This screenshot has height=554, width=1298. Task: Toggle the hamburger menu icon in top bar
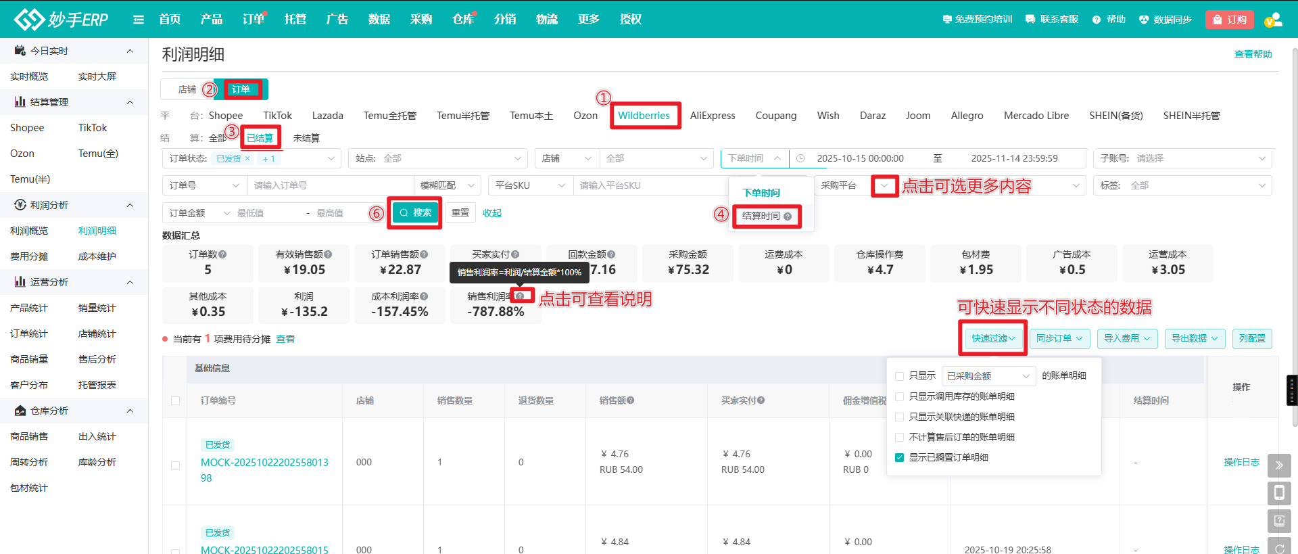pos(139,20)
